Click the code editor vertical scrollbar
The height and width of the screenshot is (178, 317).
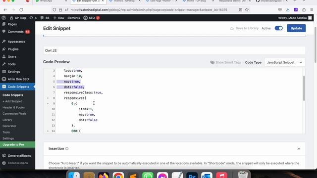[304, 88]
